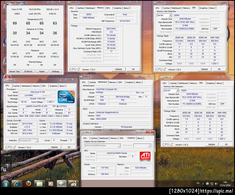Click title bar icon of CPU-Z Slot #1 window
This screenshot has width=235, height=195.
(162, 78)
